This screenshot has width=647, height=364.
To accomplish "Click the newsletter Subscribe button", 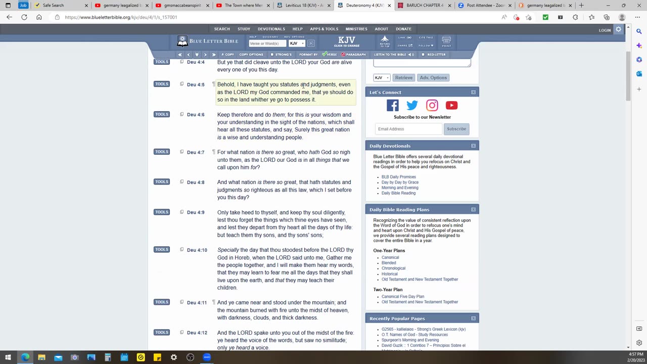I will (456, 129).
